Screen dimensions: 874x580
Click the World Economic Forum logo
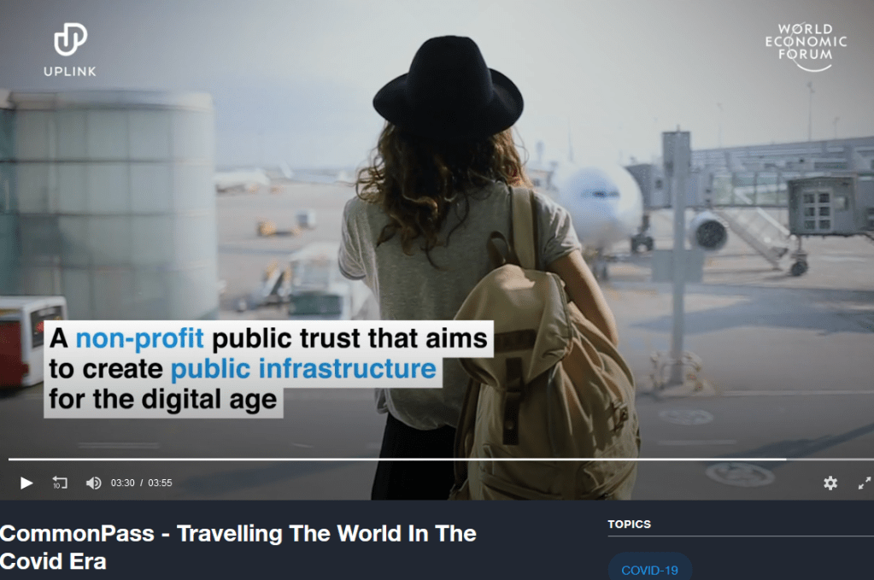tap(806, 47)
